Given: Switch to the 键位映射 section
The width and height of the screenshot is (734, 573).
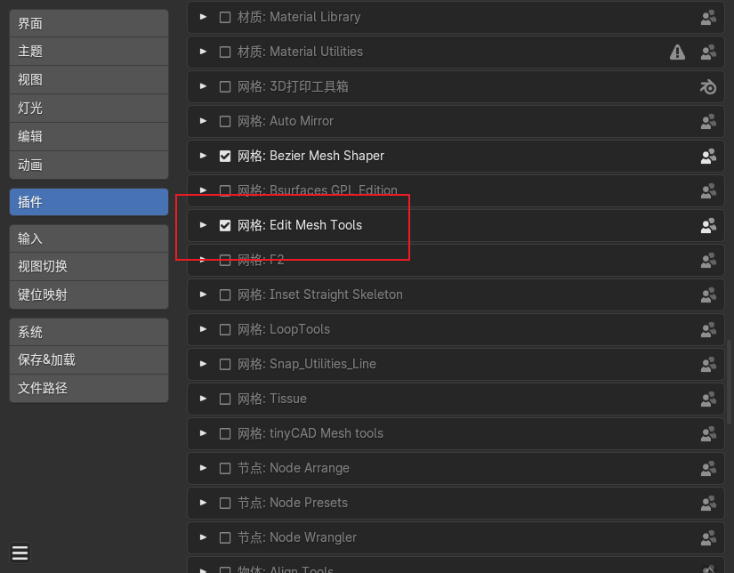Looking at the screenshot, I should [89, 295].
